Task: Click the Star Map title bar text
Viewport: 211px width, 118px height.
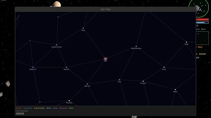Action: pos(106,9)
